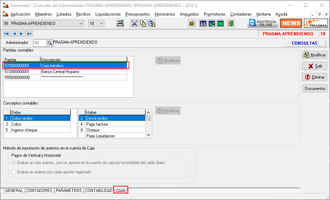
Task: Select the Banco Central Hispano row
Action: (x=66, y=72)
